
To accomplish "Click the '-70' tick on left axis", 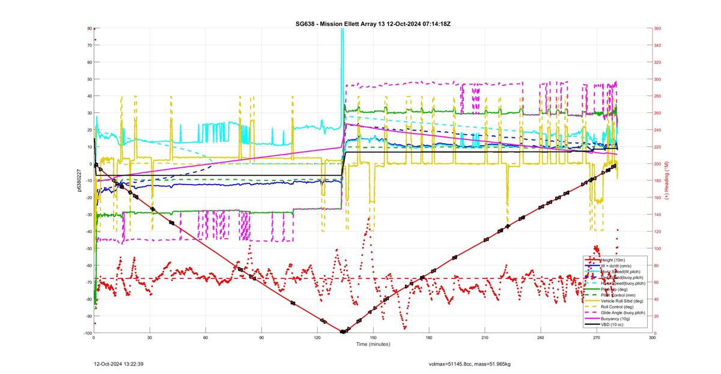I will tap(88, 282).
